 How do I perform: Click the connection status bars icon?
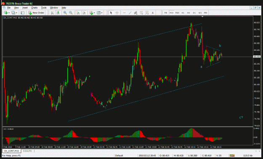[232, 156]
